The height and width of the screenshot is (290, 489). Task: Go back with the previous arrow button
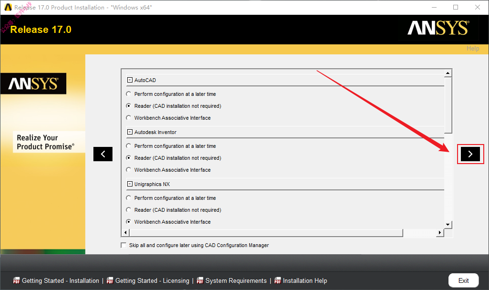tap(103, 154)
